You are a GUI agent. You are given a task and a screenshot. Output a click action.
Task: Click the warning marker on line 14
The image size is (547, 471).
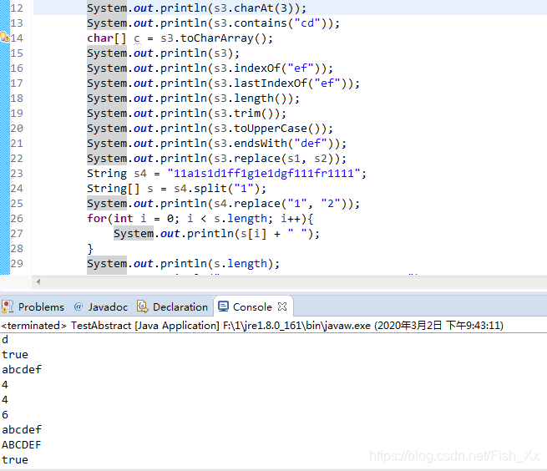[4, 37]
